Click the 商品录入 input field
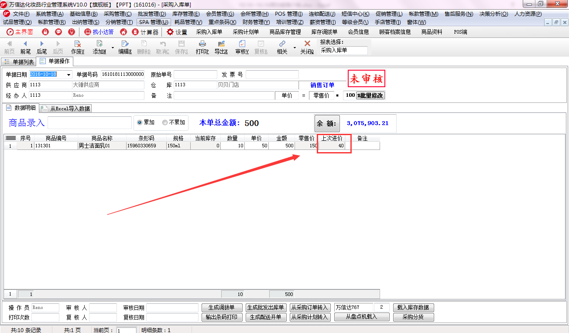This screenshot has height=333, width=569. [89, 123]
